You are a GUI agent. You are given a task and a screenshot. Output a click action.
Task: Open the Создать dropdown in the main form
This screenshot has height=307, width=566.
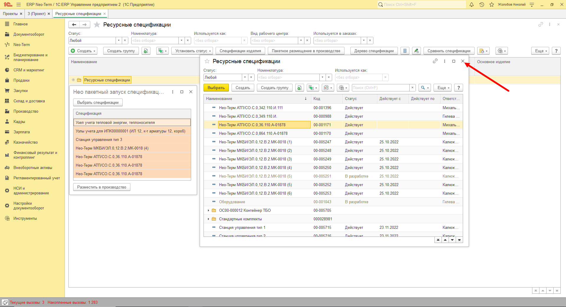tap(83, 51)
